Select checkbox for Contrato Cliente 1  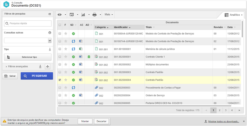pos(60,57)
